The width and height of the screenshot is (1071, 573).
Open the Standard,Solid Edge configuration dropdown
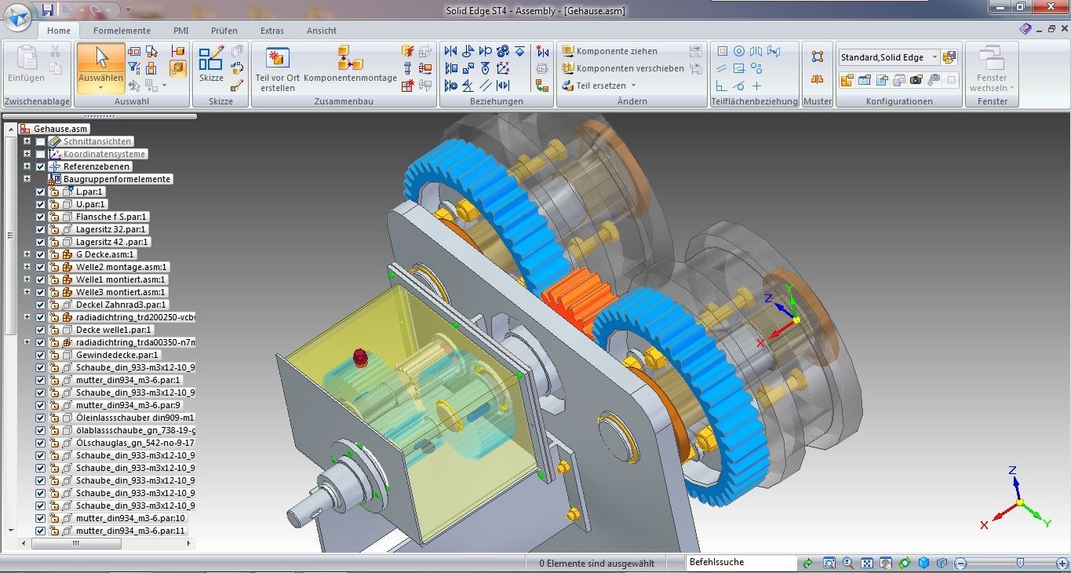934,57
